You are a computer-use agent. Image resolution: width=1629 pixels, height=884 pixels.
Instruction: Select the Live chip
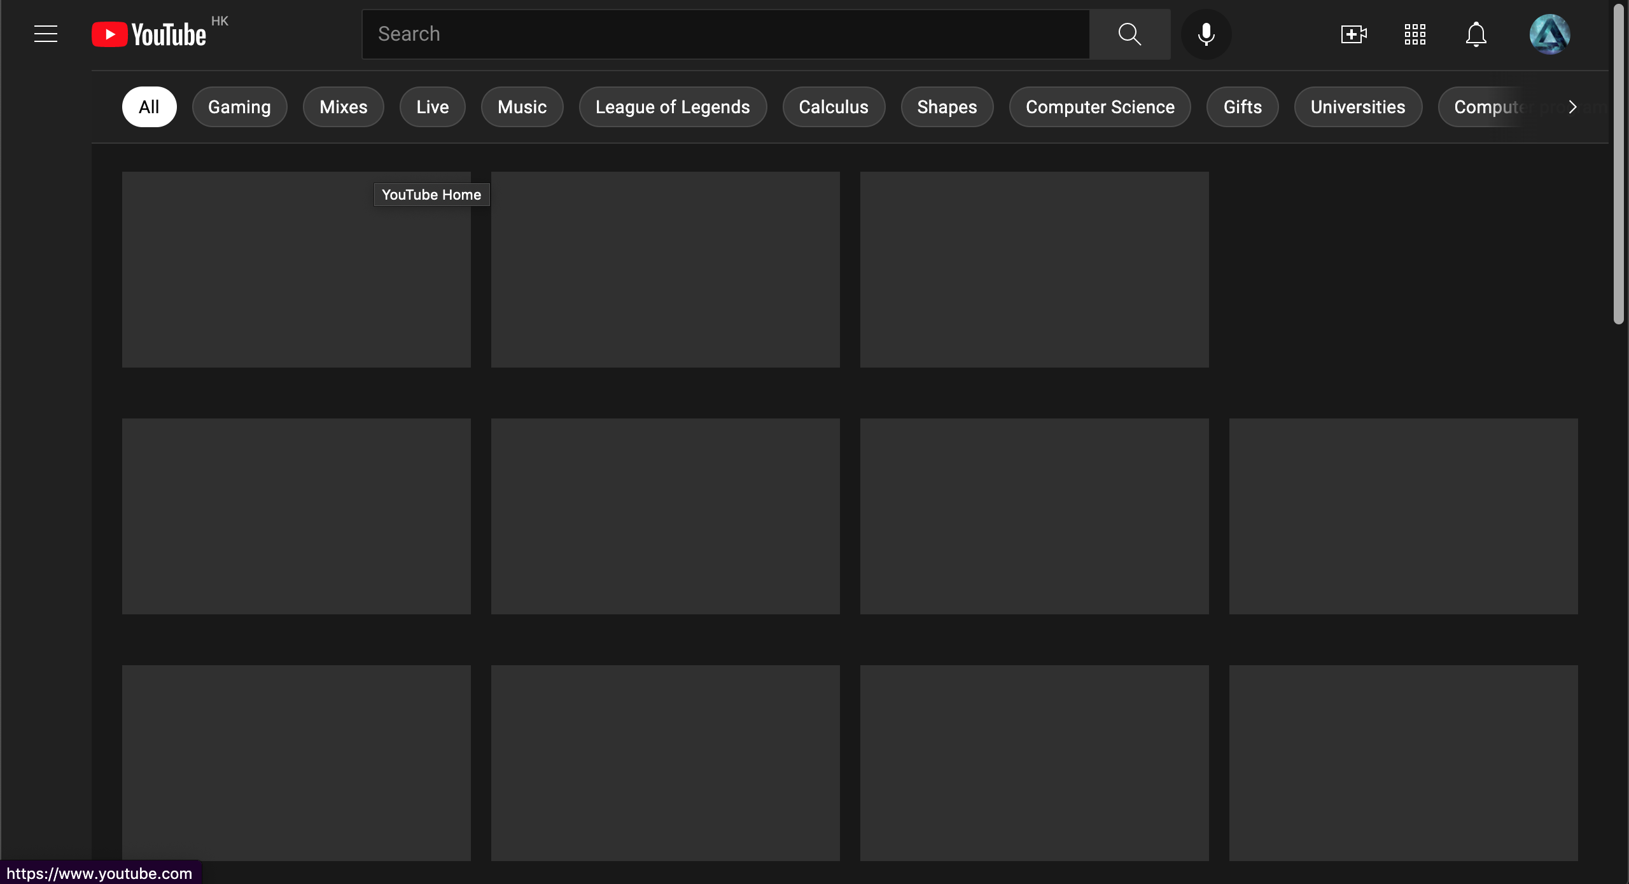433,107
